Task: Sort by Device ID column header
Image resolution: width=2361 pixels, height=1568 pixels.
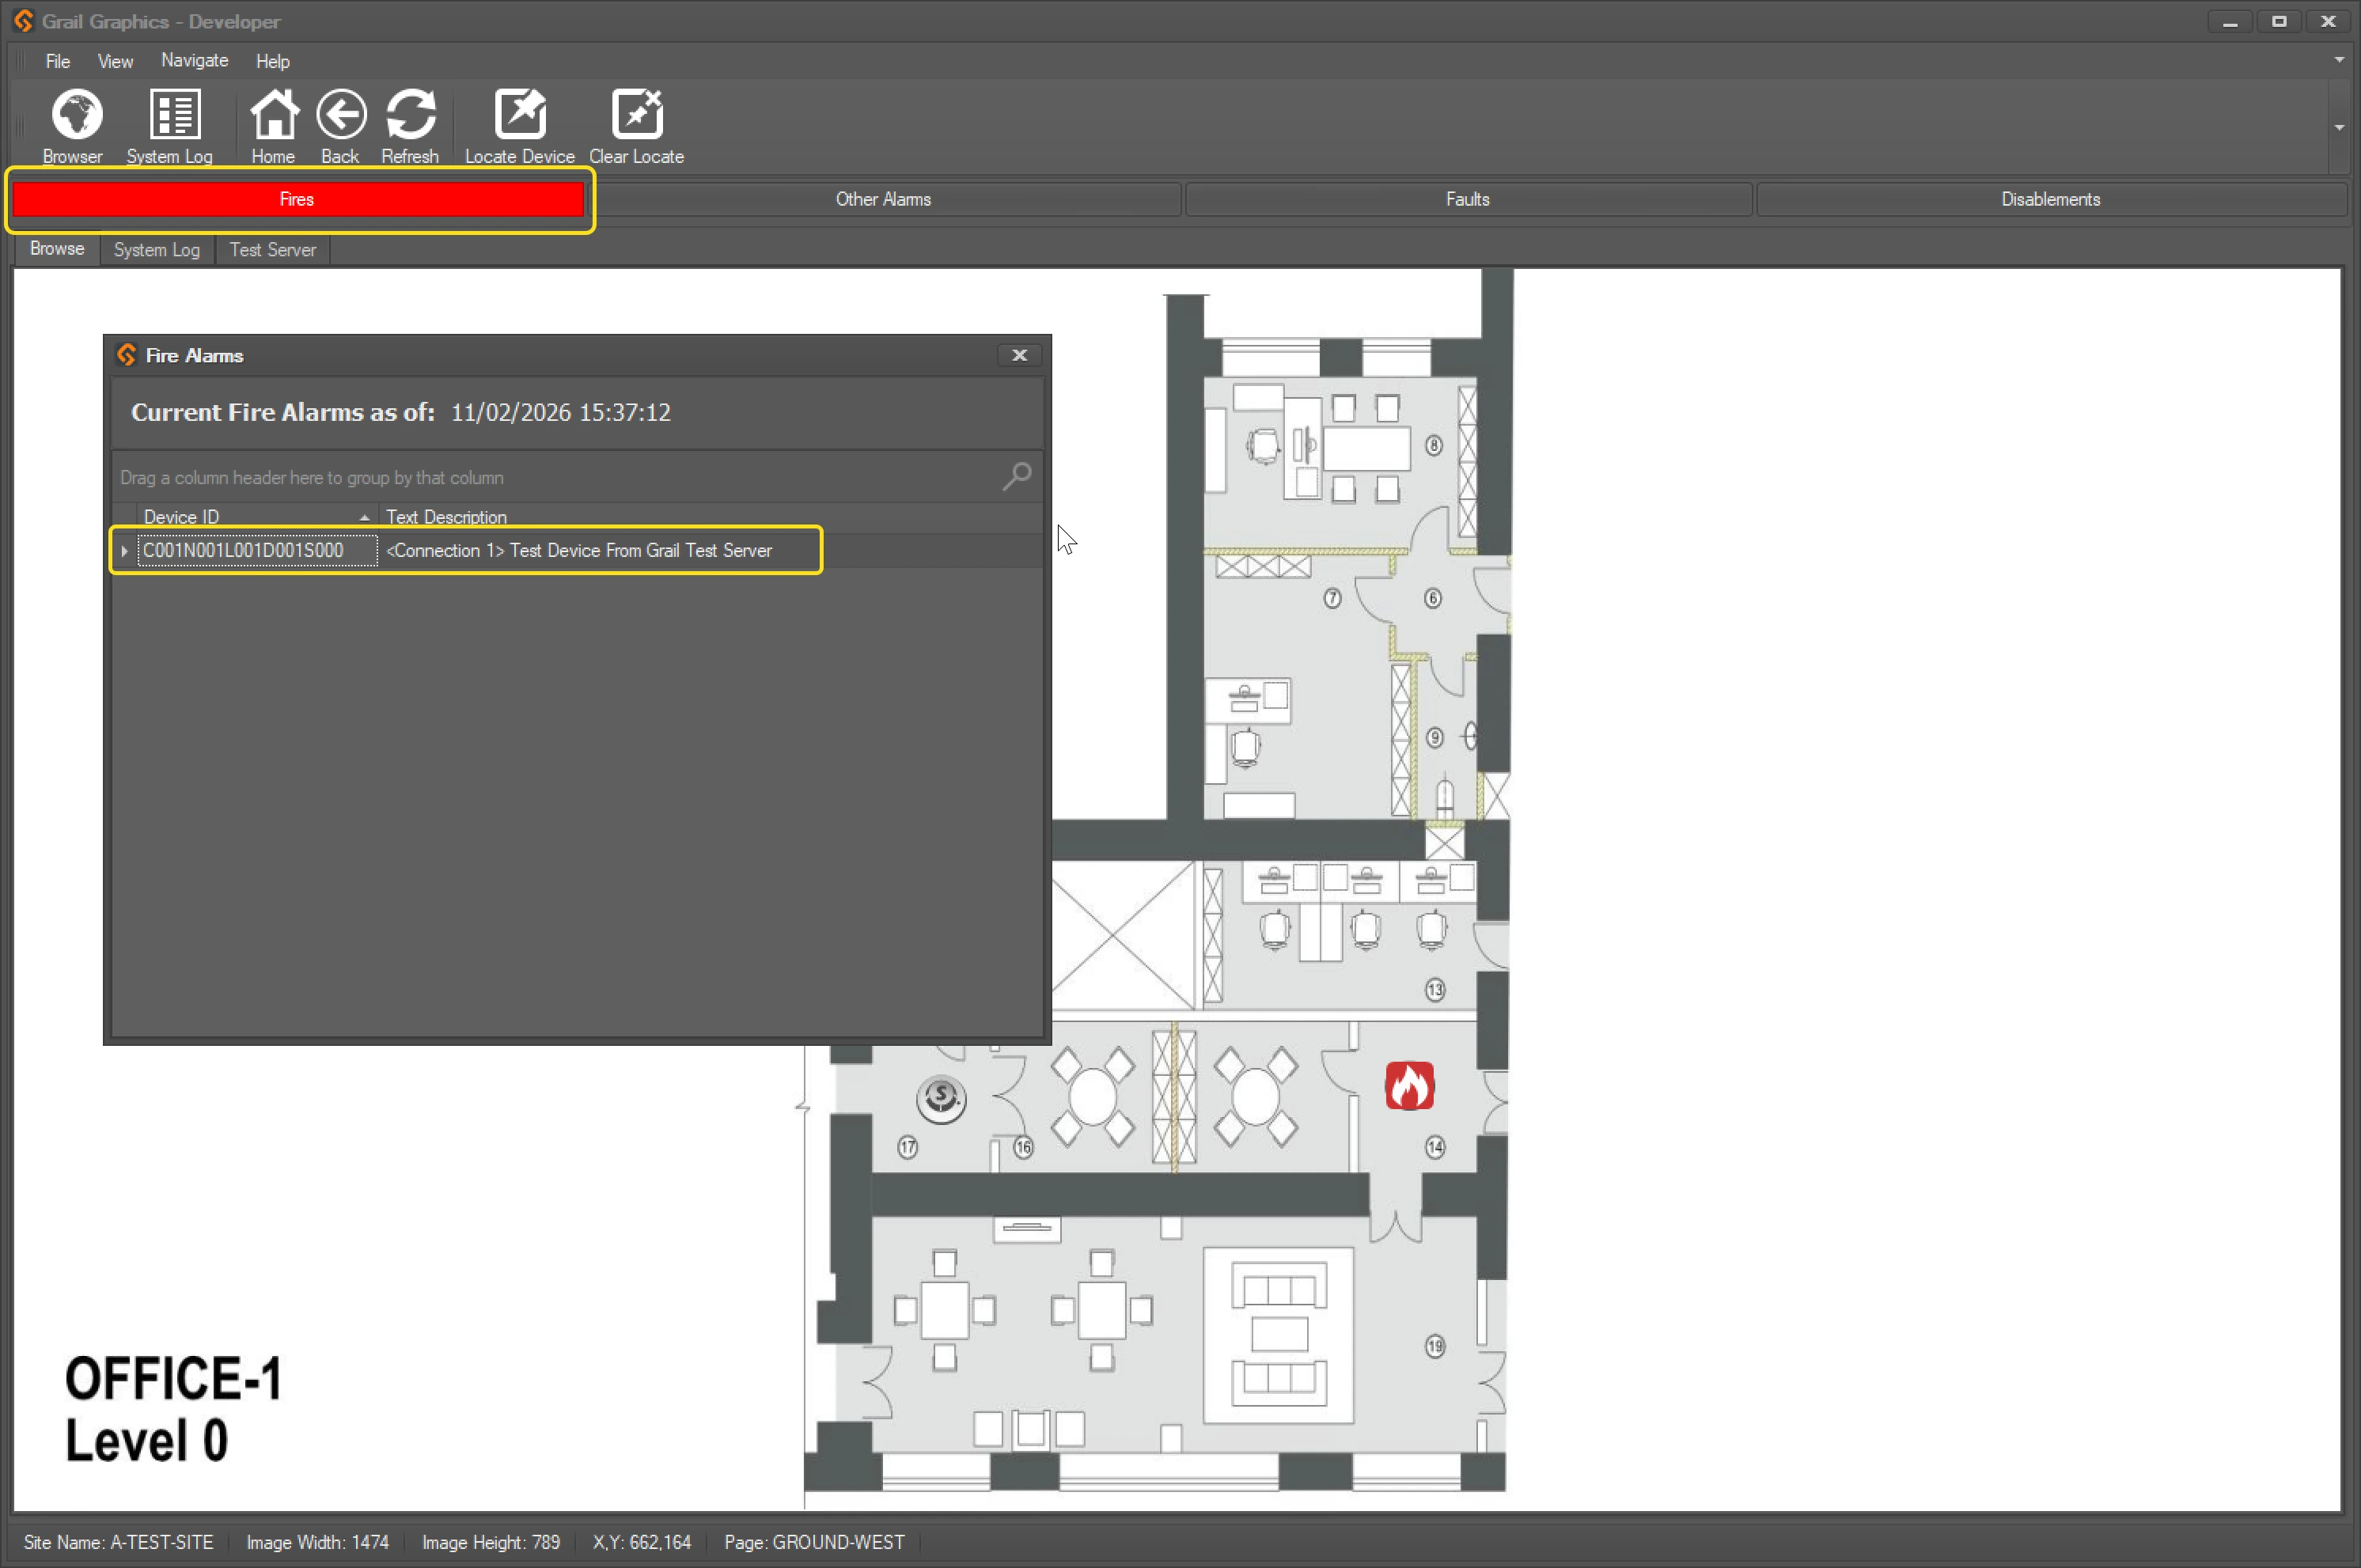Action: pyautogui.click(x=256, y=517)
